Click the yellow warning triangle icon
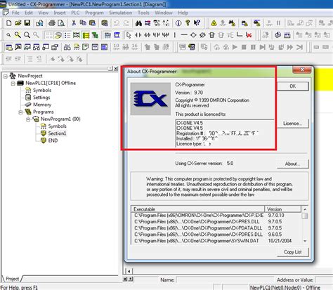Screen dimensions: 333x290 214,23
